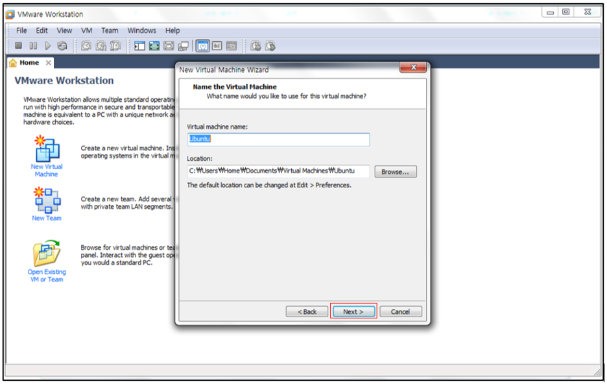Screen dimensions: 607x384
Task: Open the Snapshot Manager wrench-clock icon
Action: 115,46
